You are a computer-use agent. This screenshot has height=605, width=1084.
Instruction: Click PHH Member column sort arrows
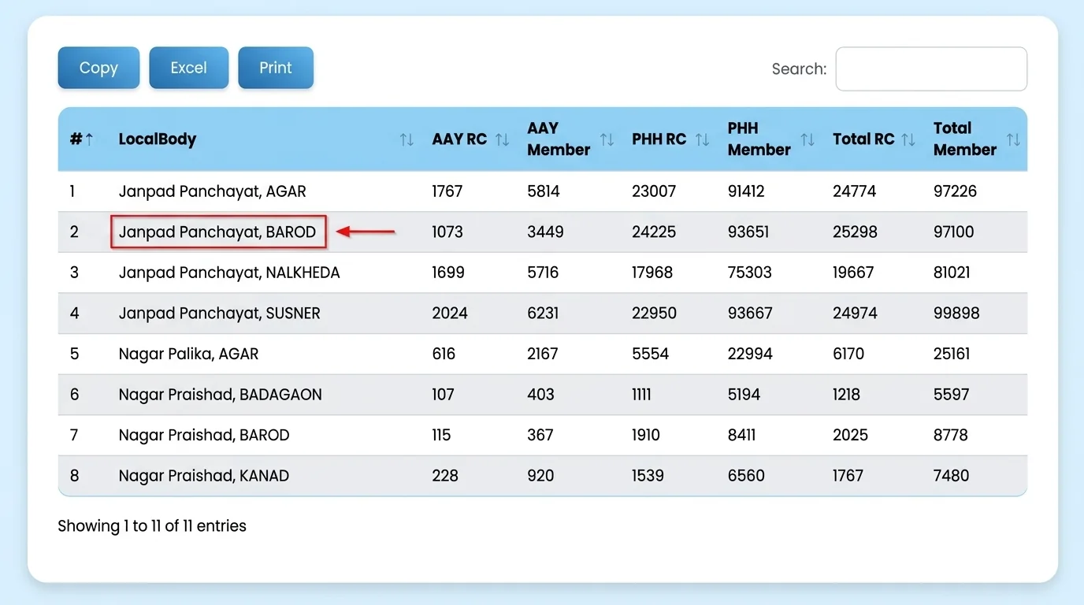807,139
